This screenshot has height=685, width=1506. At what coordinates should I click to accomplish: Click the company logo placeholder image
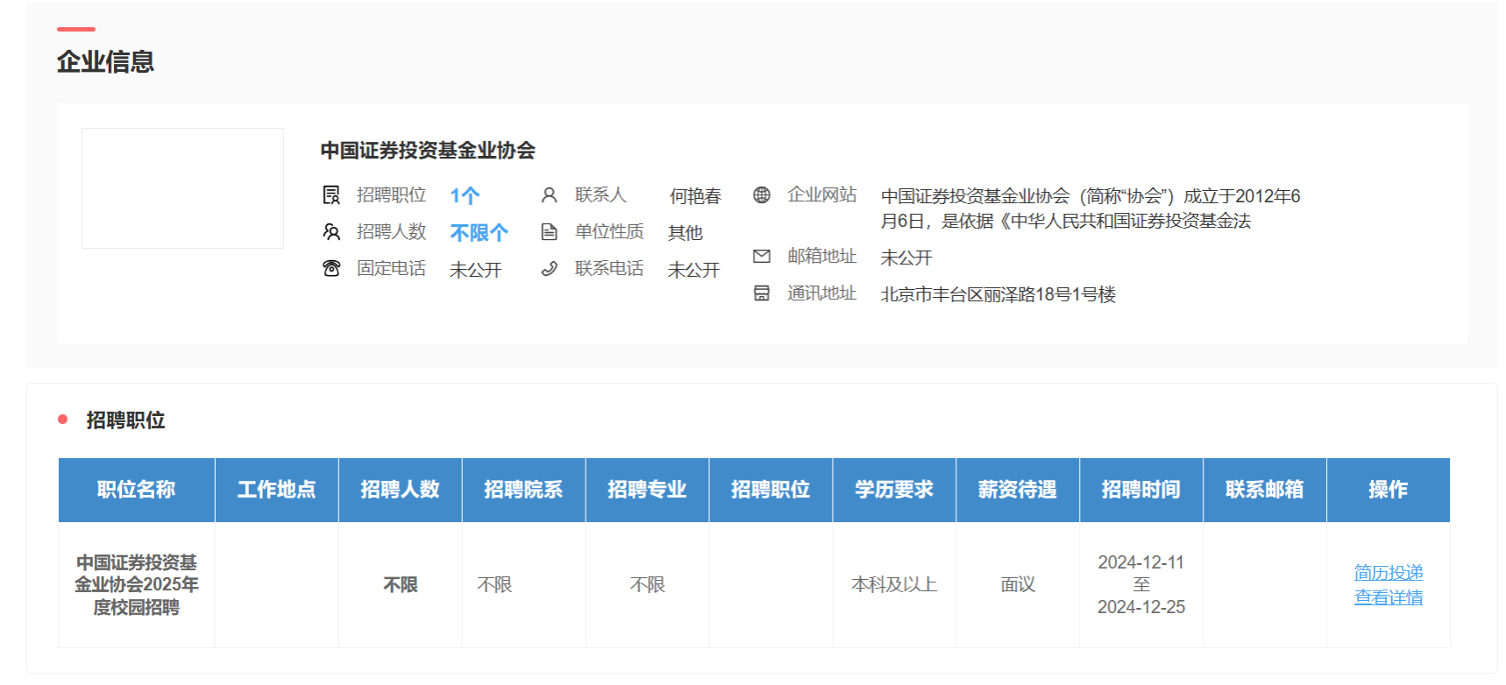[x=182, y=188]
